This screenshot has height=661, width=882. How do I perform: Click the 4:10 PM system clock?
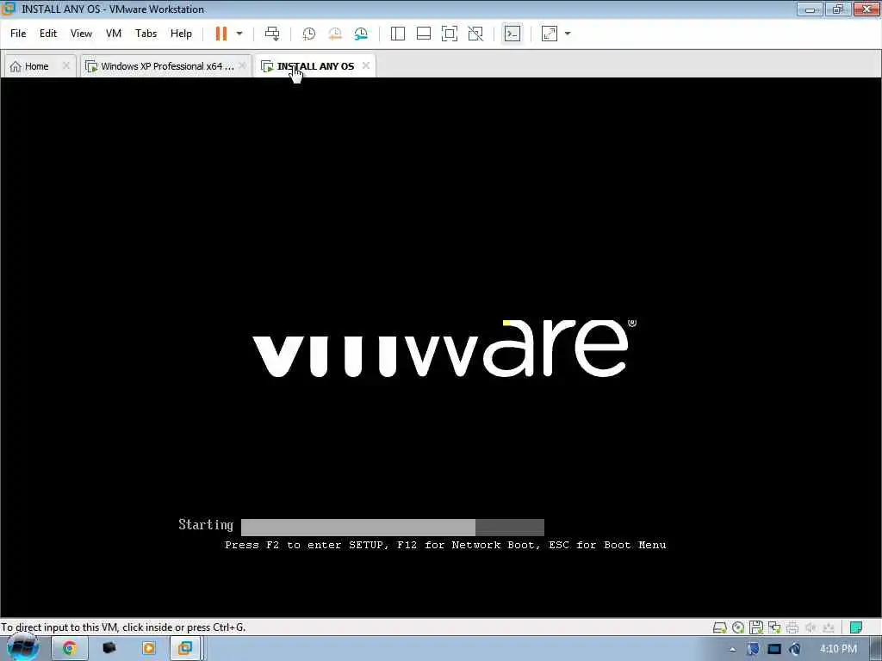tap(838, 649)
